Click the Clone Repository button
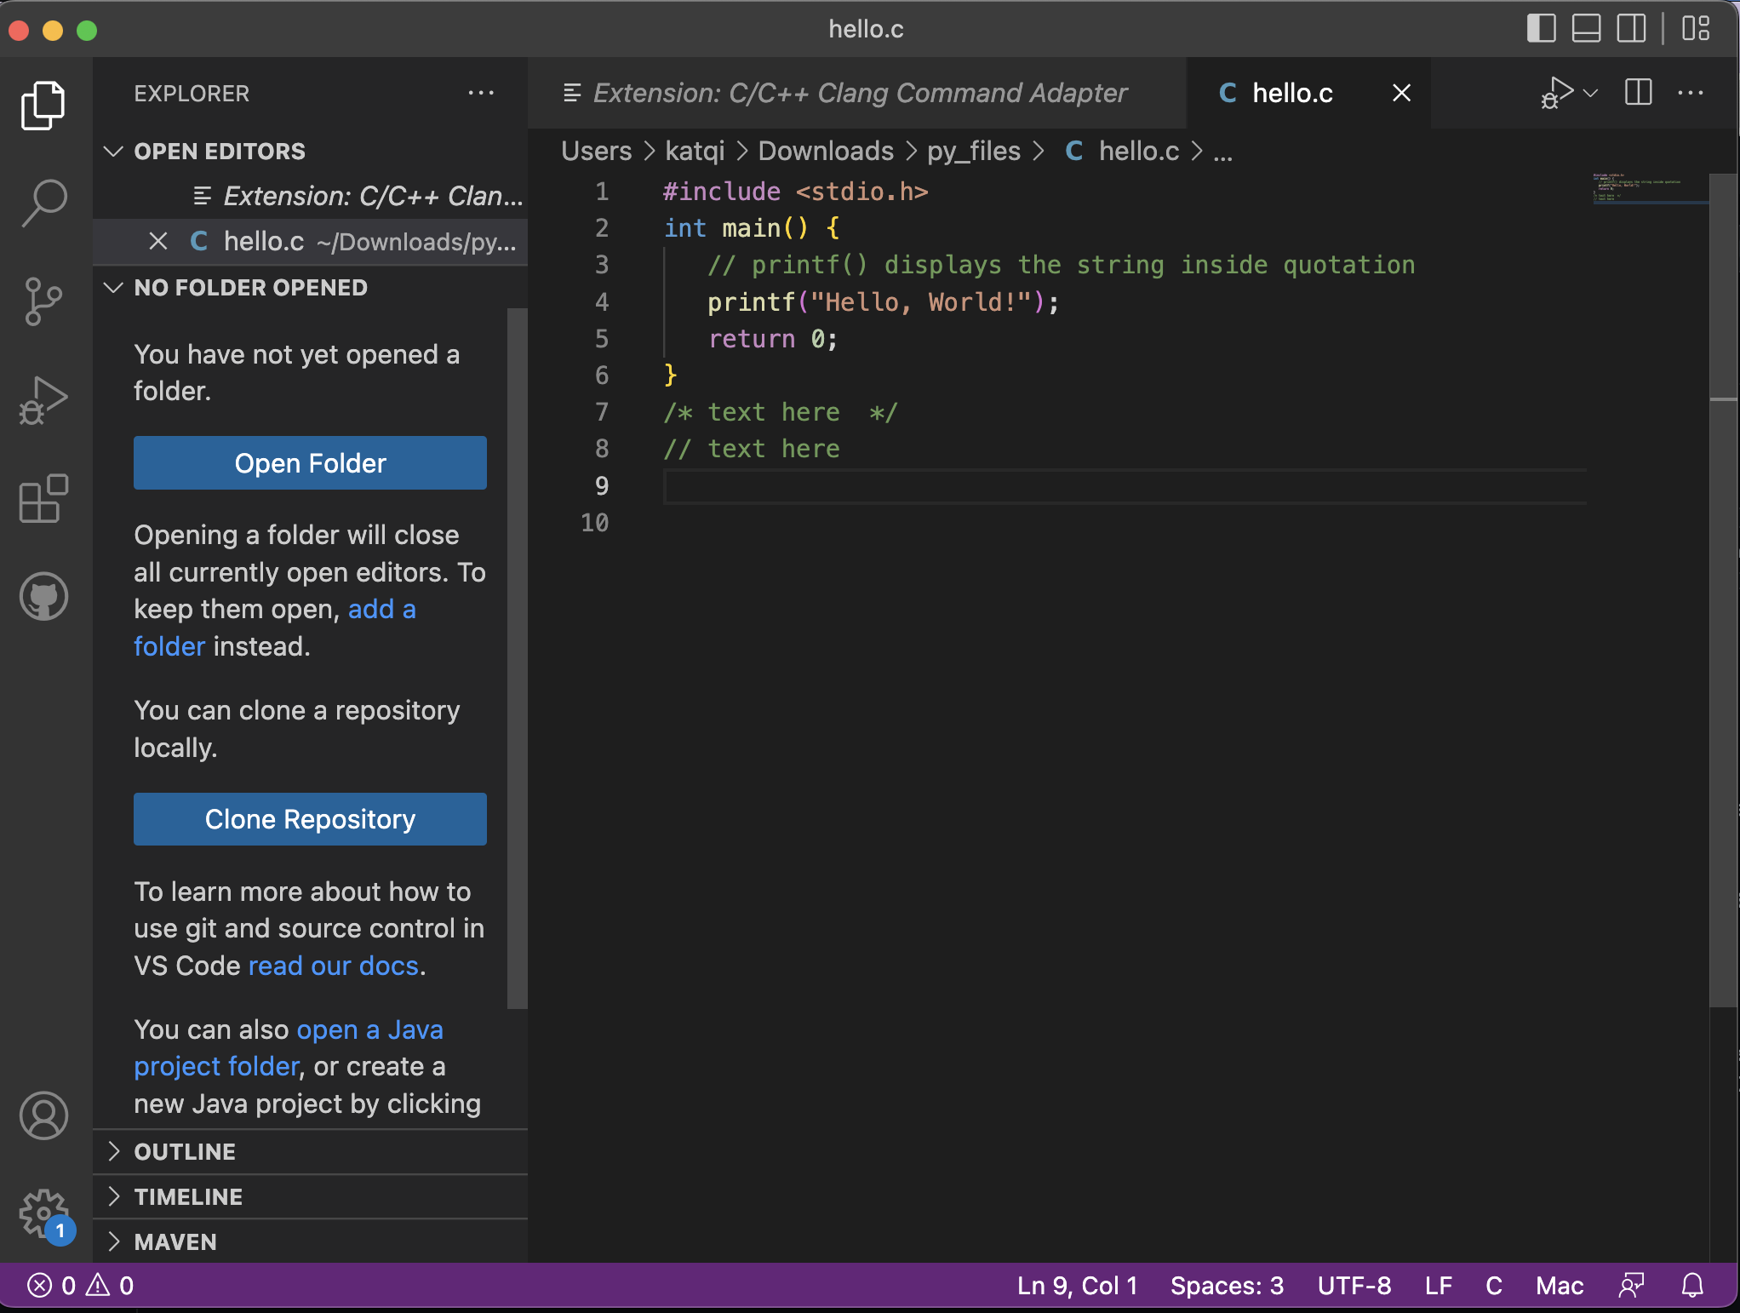 309,819
